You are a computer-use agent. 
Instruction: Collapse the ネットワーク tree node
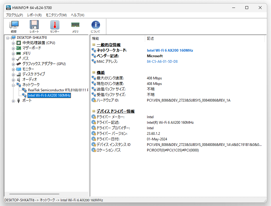coord(13,85)
